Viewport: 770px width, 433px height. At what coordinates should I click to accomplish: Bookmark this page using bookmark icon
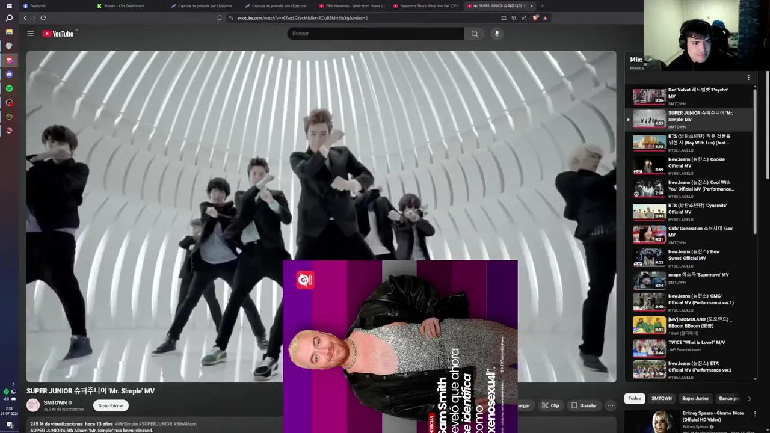[220, 18]
